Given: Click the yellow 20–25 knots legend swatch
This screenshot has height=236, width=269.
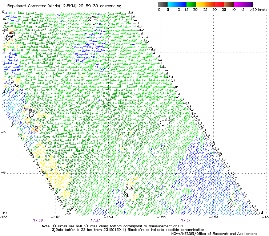Looking at the screenshot, I should coord(201,4).
